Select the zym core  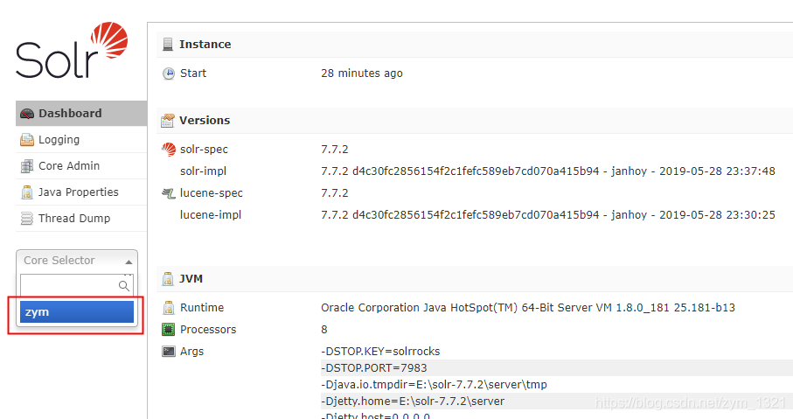77,311
